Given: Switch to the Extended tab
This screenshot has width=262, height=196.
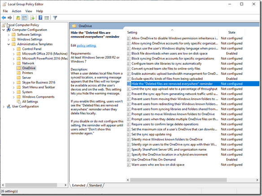Looking at the screenshot, I should pos(79,185).
